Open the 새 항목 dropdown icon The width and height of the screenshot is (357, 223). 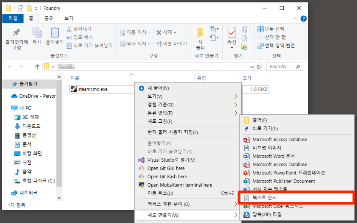pyautogui.click(x=214, y=29)
